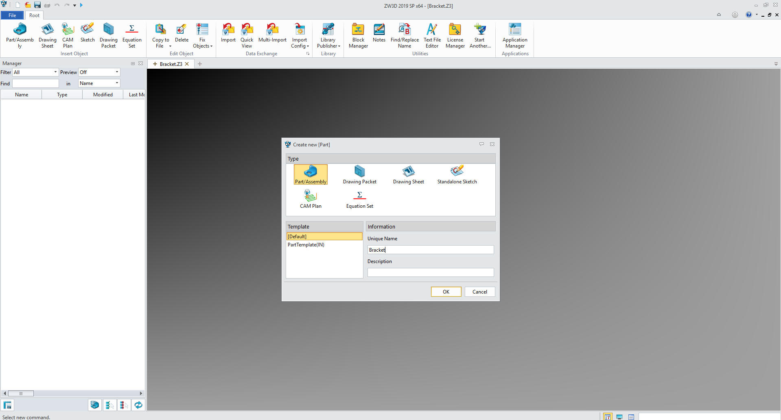Click the save icon in quick access toolbar

[37, 5]
